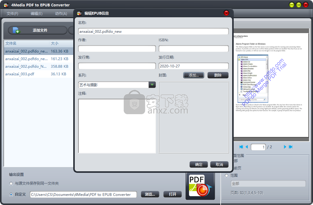Maximize the main window with green button

tap(299, 5)
